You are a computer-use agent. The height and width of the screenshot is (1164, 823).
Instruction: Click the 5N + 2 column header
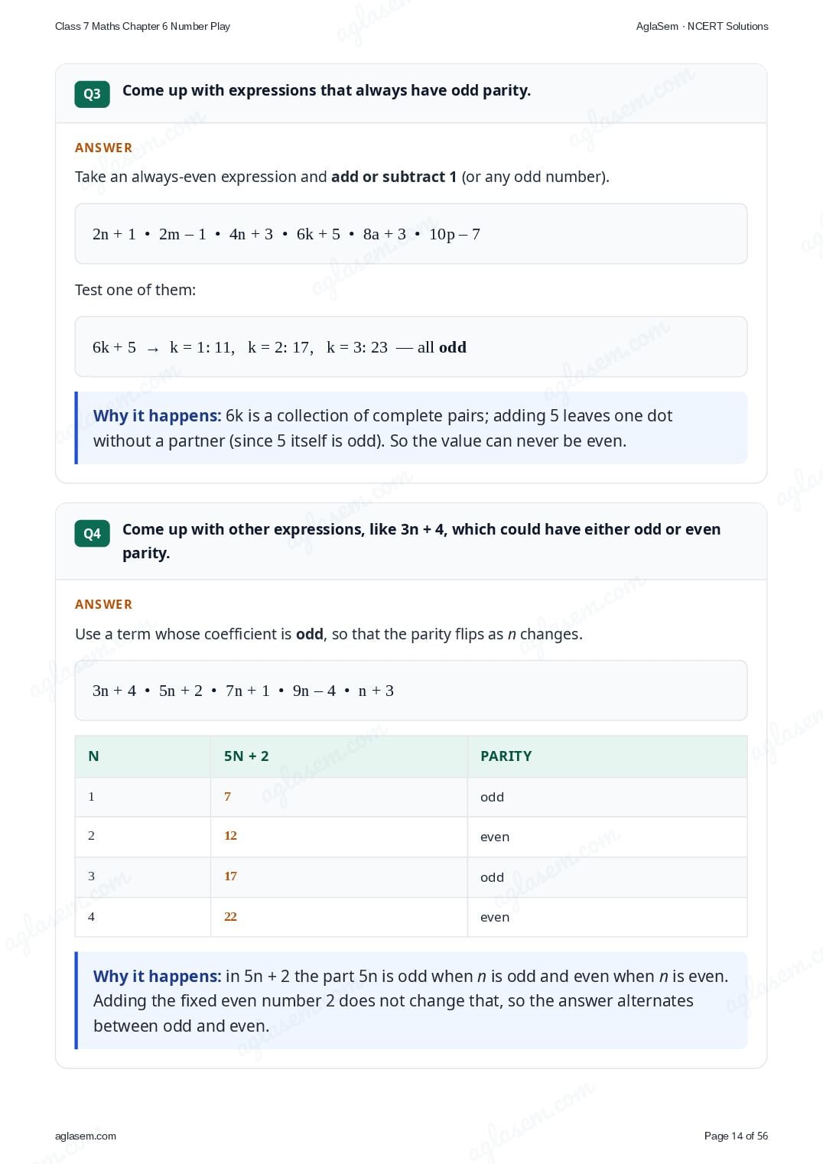pos(339,756)
